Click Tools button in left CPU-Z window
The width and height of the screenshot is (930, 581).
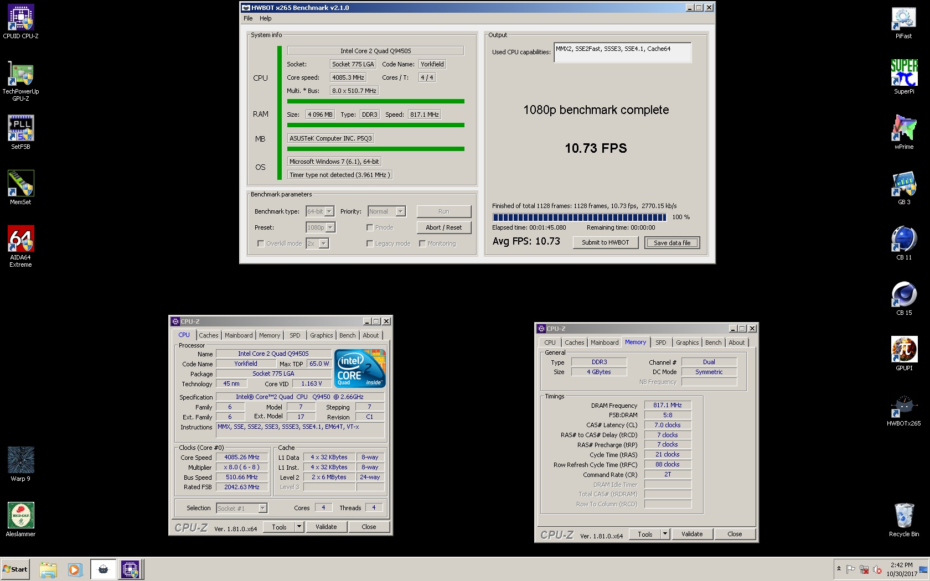coord(280,527)
